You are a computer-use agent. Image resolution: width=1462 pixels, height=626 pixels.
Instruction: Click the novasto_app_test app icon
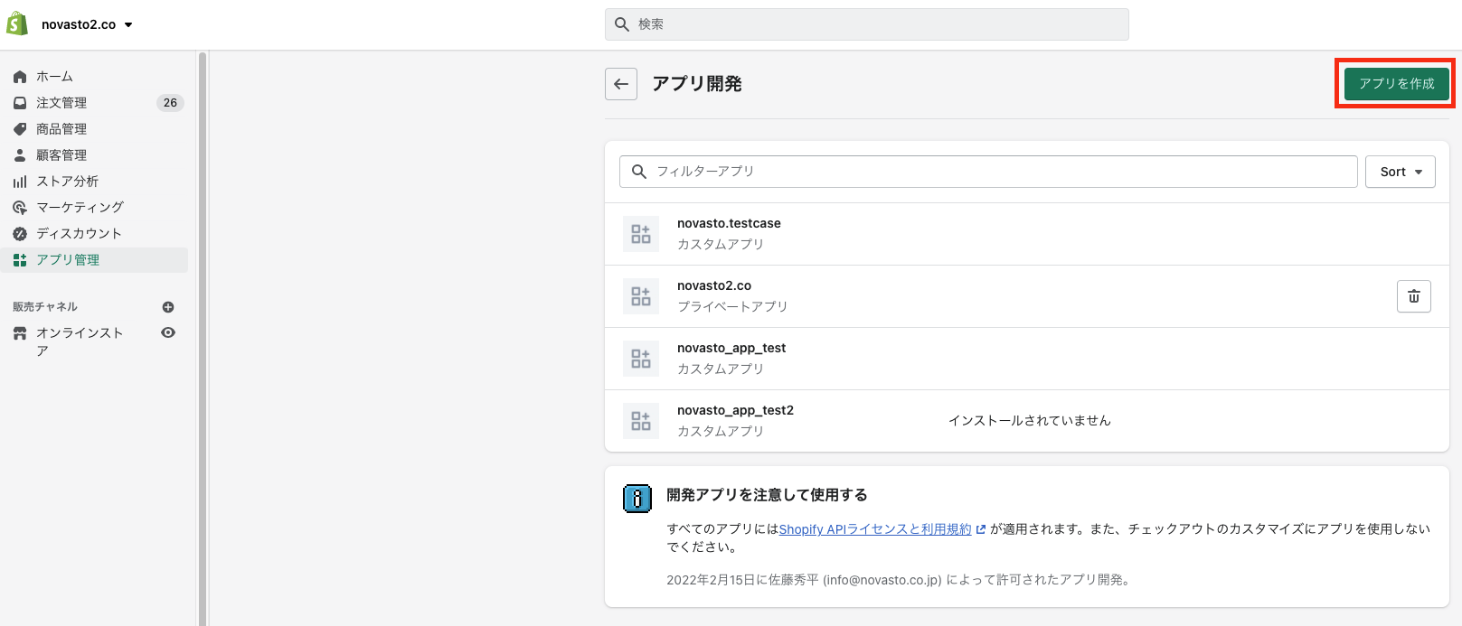(641, 359)
